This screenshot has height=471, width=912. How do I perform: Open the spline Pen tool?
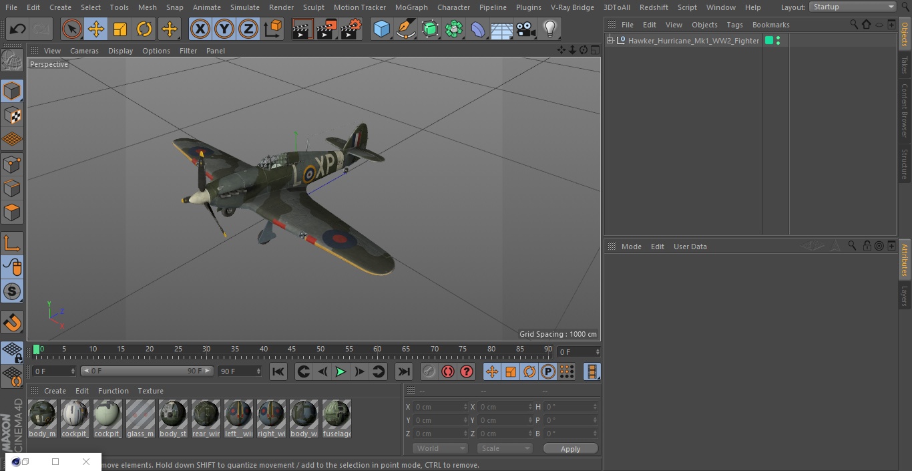point(405,29)
